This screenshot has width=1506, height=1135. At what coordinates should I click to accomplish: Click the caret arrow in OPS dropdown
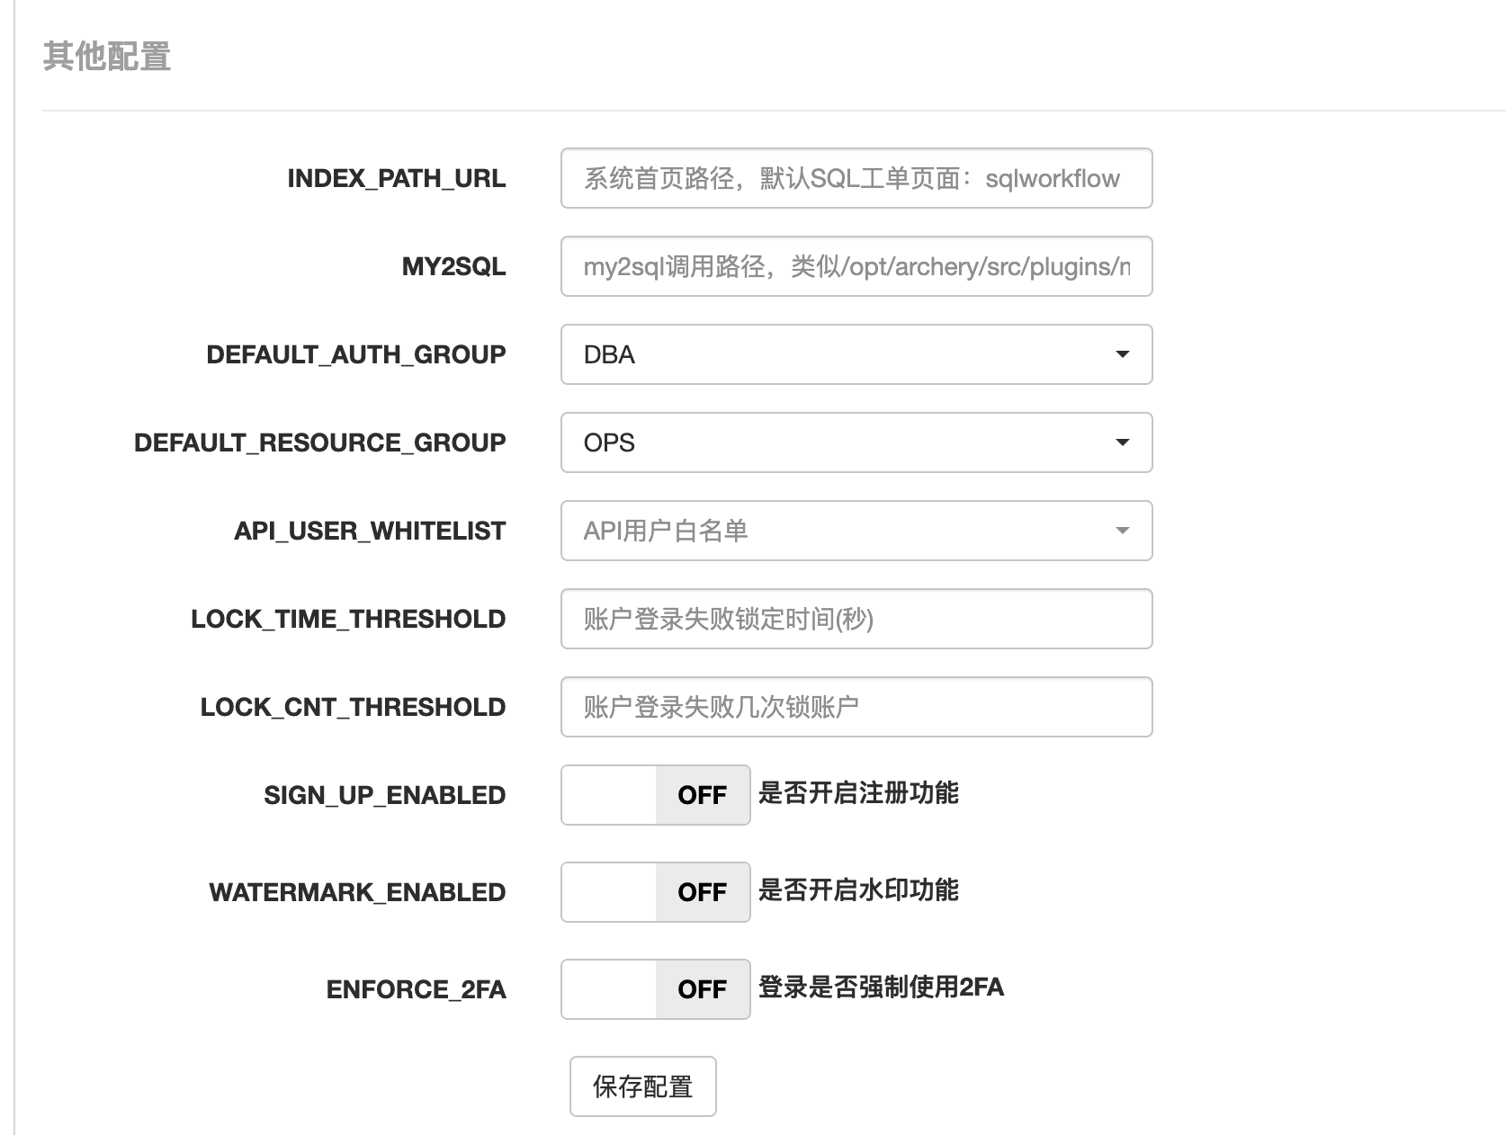click(x=1122, y=442)
